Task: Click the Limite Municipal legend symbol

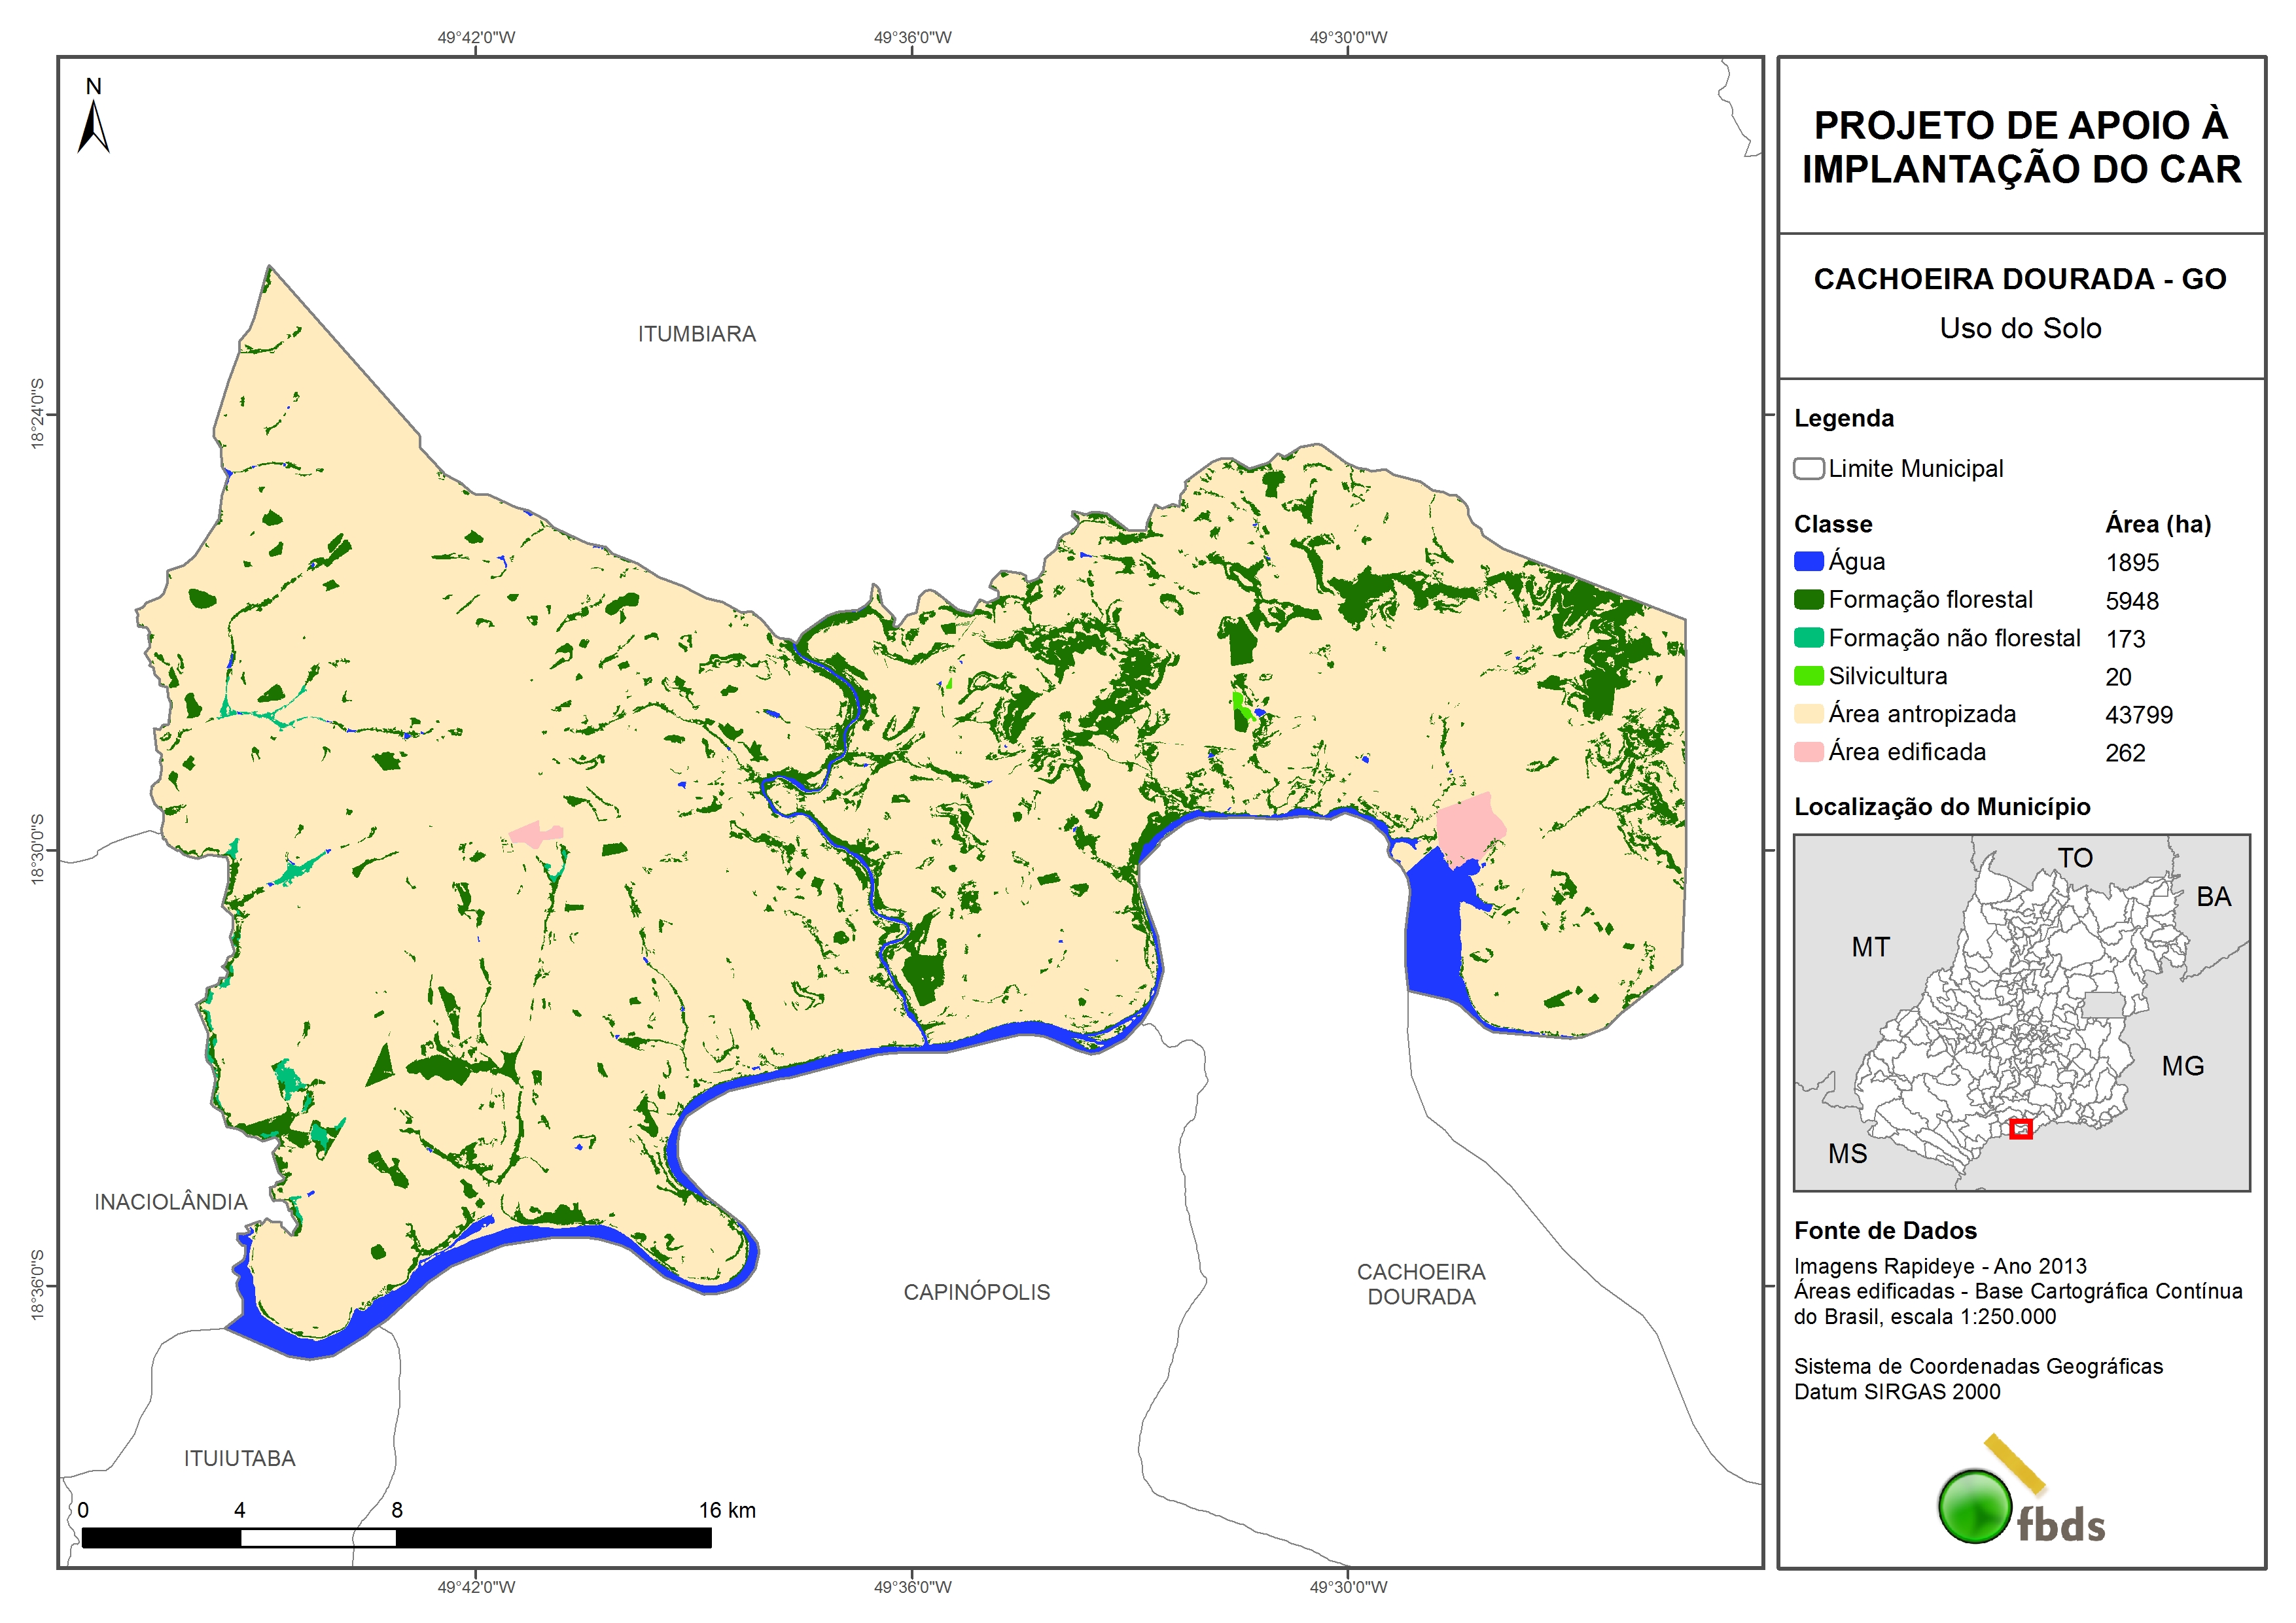Action: pos(1808,469)
